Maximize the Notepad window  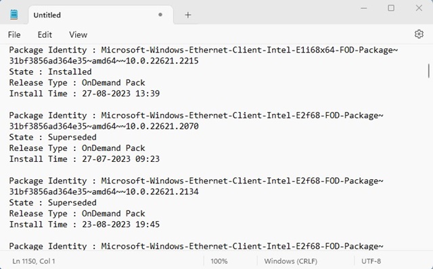pos(391,8)
